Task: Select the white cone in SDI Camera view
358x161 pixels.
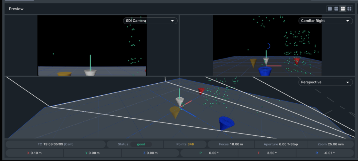Action: coord(90,73)
